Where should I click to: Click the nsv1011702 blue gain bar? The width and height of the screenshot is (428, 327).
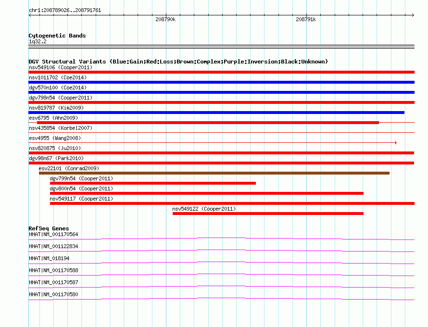tap(221, 82)
